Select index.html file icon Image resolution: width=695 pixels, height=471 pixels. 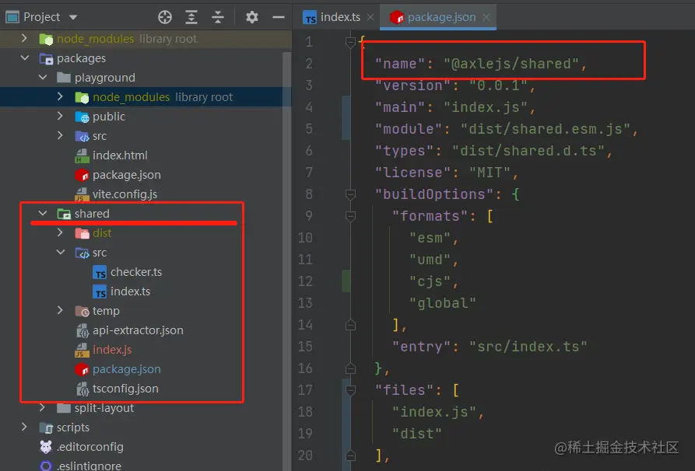tap(82, 155)
